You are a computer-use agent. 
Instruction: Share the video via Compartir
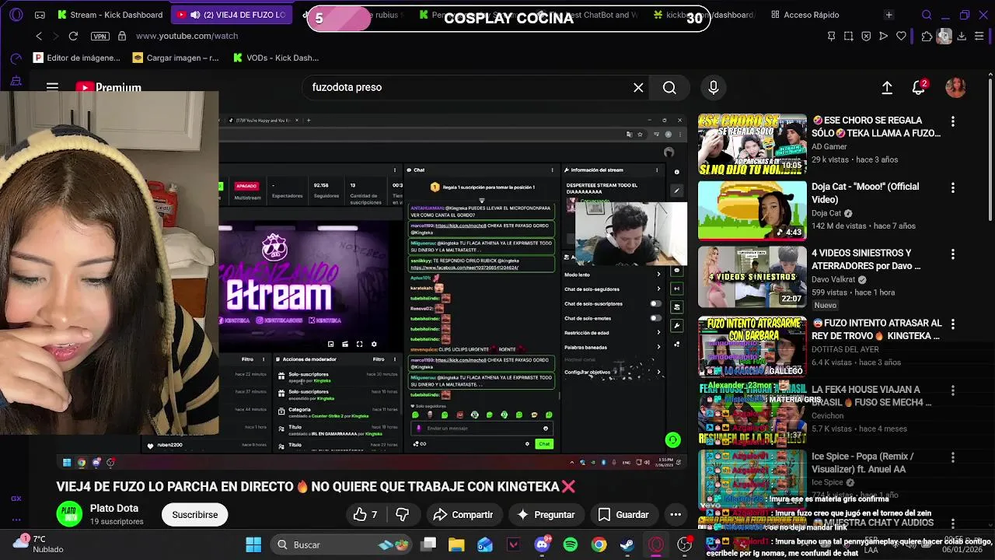[463, 514]
